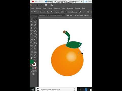Image resolution: width=122 pixels, height=91 pixels.
Task: Select the Pen tool
Action: 32,25
